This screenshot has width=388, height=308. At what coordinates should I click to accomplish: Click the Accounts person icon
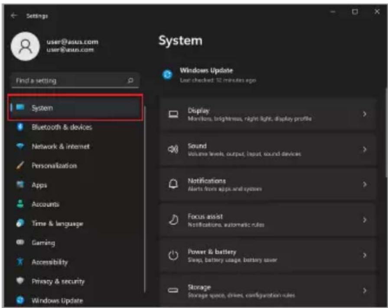(x=20, y=204)
